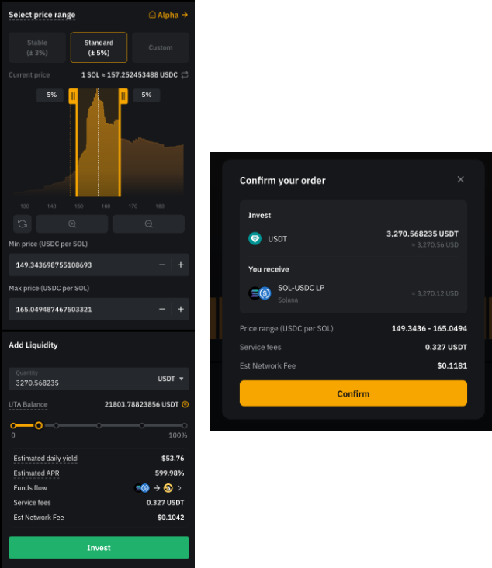
Task: Open the USDT currency dropdown
Action: pos(172,379)
